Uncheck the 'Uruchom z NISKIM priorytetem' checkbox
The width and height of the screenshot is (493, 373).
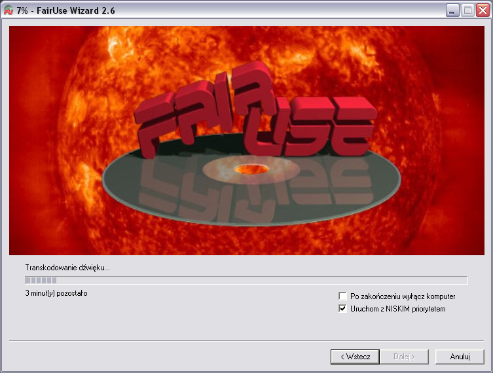pos(342,309)
